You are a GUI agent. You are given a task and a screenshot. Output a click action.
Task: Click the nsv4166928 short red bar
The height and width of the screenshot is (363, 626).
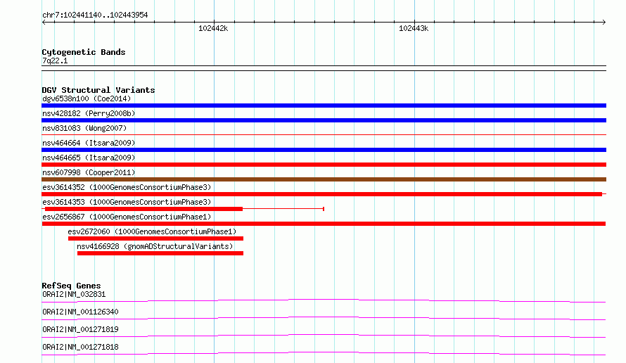[x=160, y=253]
